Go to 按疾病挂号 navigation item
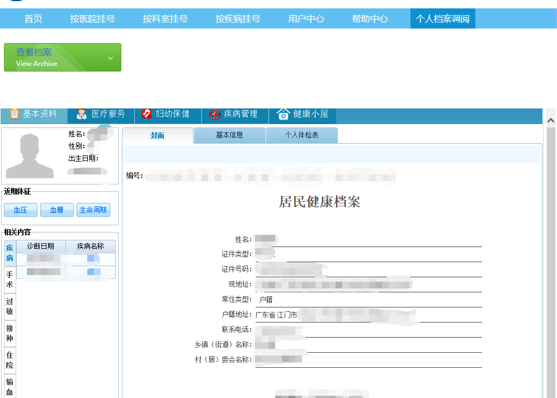Screen dimensions: 557x398 pyautogui.click(x=238, y=19)
